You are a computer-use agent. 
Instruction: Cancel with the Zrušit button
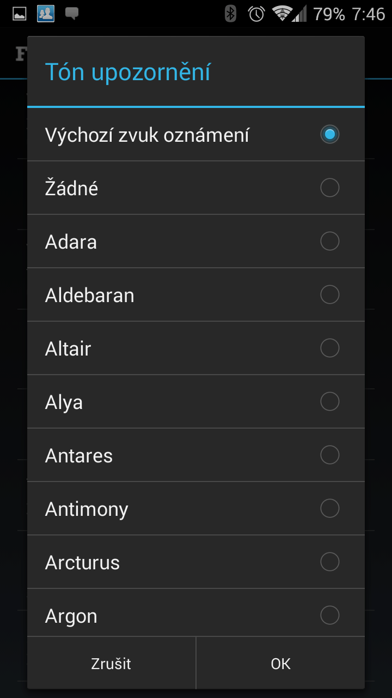click(111, 664)
